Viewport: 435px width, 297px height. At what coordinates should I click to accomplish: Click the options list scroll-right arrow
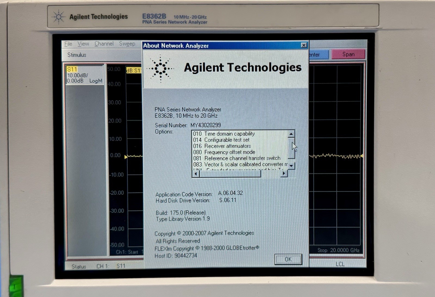[x=284, y=173]
